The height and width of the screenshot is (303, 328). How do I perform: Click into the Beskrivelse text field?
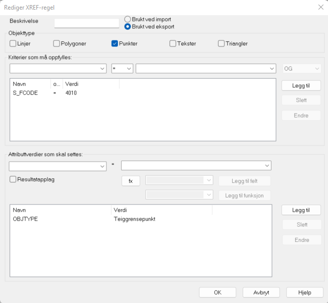86,23
